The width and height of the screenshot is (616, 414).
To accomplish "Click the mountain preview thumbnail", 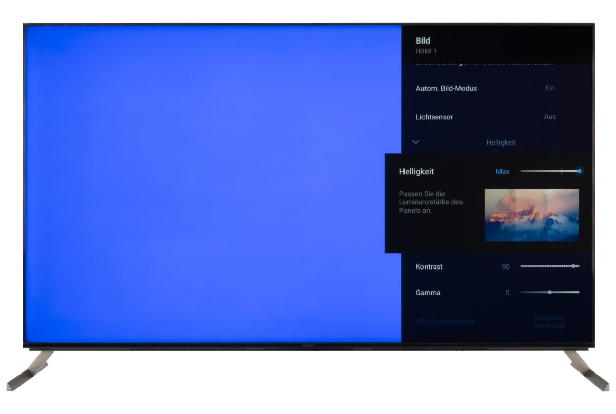I will coord(531,215).
